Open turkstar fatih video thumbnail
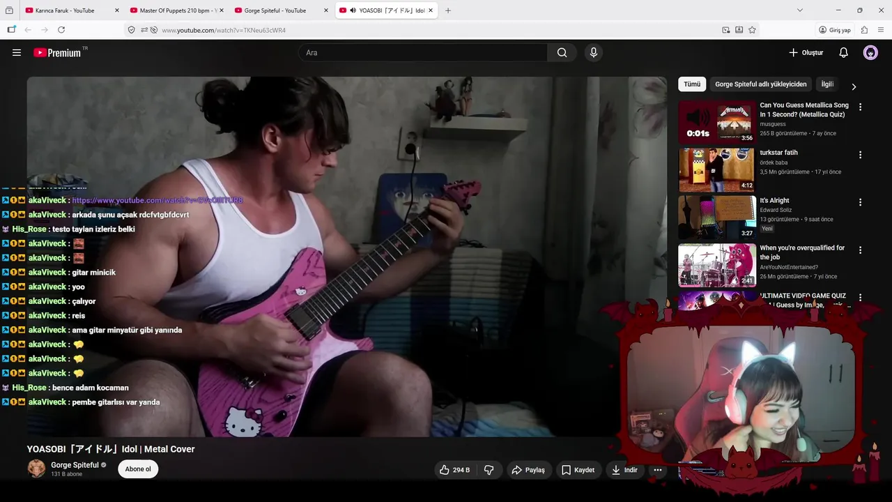Image resolution: width=892 pixels, height=502 pixels. coord(717,169)
